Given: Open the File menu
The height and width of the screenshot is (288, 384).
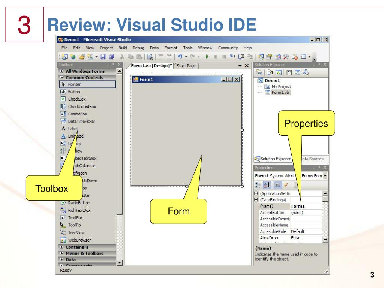Looking at the screenshot, I should coord(64,48).
